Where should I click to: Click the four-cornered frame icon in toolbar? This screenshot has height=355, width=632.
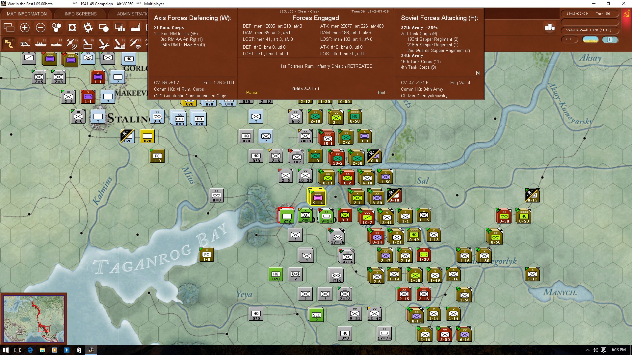tap(72, 28)
